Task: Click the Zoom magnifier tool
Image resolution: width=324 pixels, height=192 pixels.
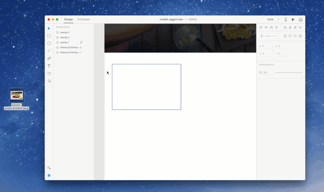Action: pyautogui.click(x=49, y=81)
